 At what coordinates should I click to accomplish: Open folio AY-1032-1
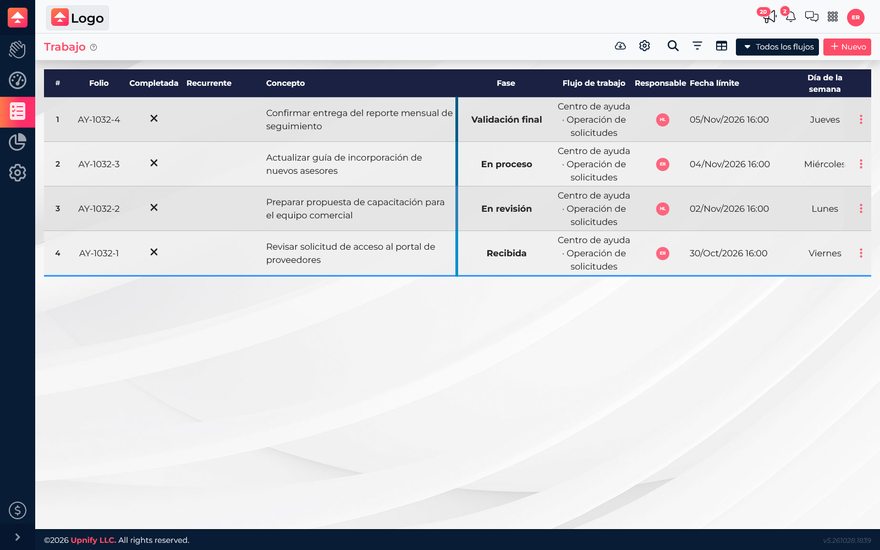99,253
